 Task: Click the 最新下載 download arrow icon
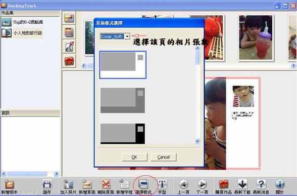click(242, 184)
